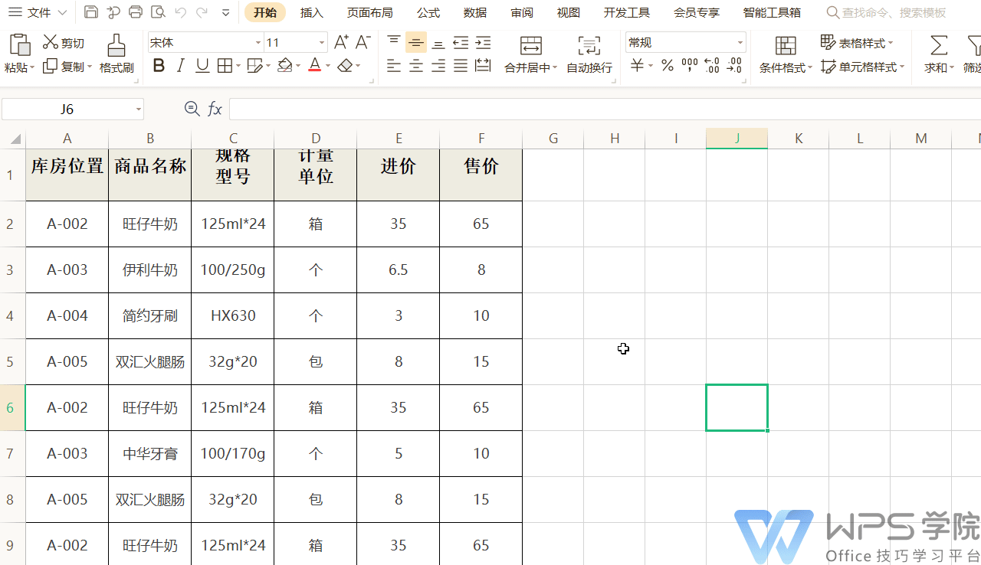Open the font name dropdown (宋体)
The image size is (981, 565).
(258, 43)
